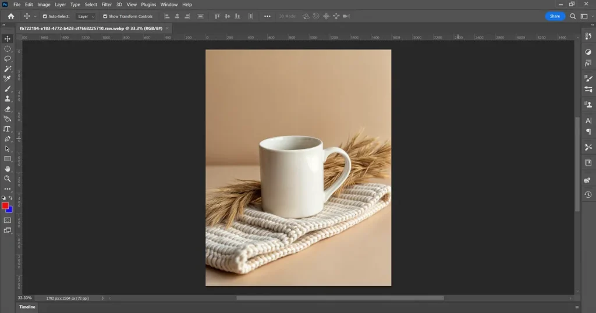This screenshot has height=313, width=596.
Task: Select the Paint Bucket tool
Action: tap(7, 119)
